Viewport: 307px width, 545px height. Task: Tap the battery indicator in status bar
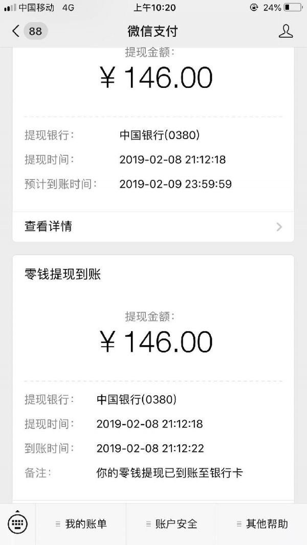click(x=293, y=7)
